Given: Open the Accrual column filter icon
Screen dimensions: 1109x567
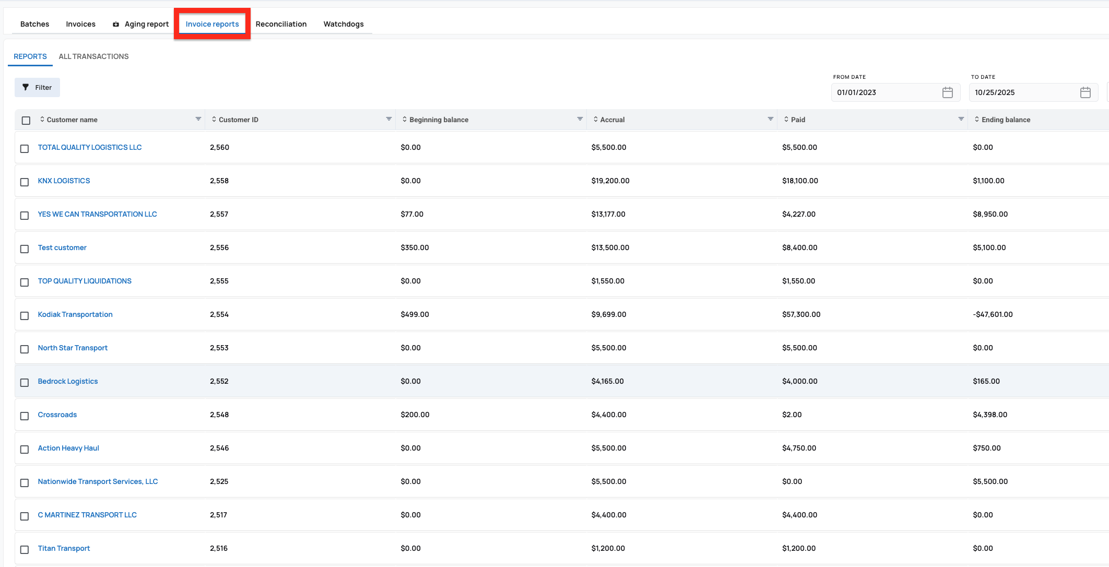Looking at the screenshot, I should pos(771,119).
